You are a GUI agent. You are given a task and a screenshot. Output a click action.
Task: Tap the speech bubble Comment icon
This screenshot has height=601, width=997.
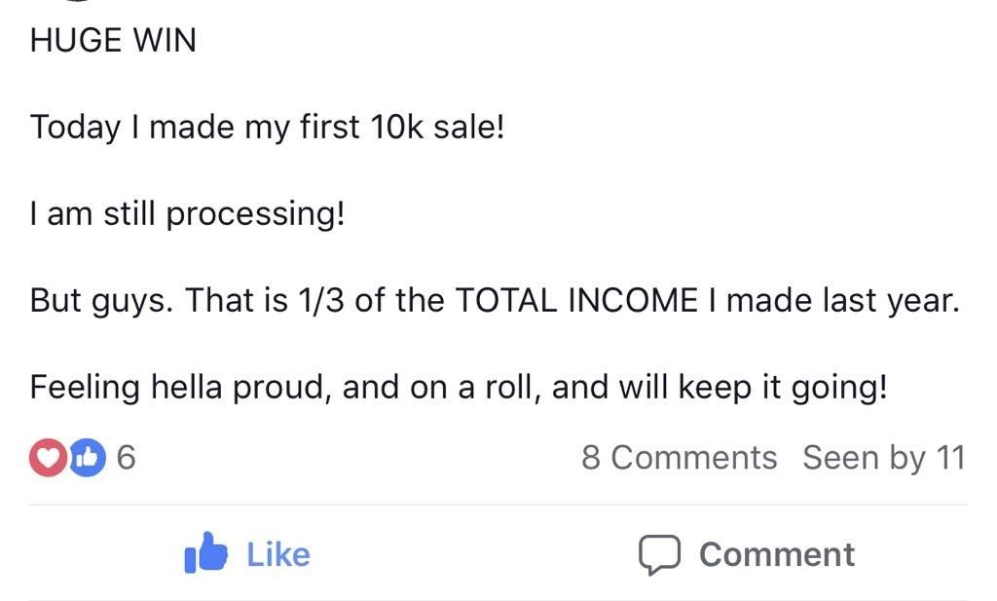click(x=658, y=554)
